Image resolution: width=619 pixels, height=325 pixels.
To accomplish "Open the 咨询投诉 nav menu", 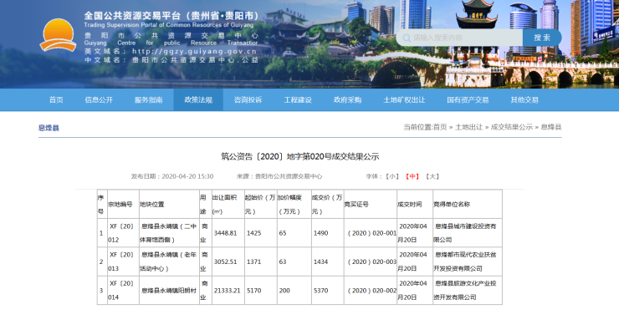I will (x=248, y=99).
